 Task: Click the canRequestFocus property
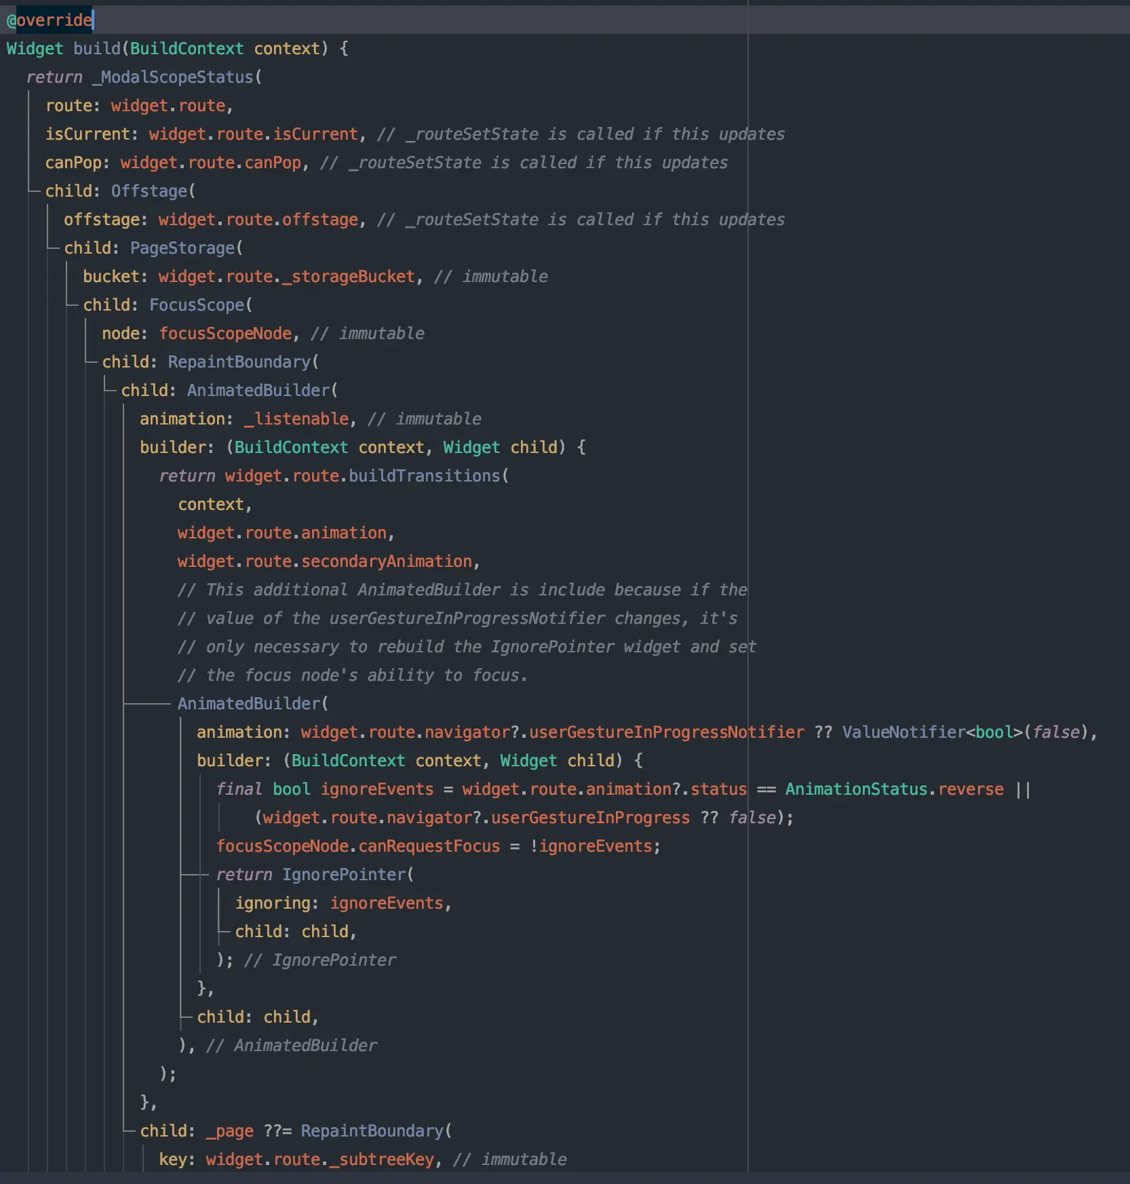point(429,846)
